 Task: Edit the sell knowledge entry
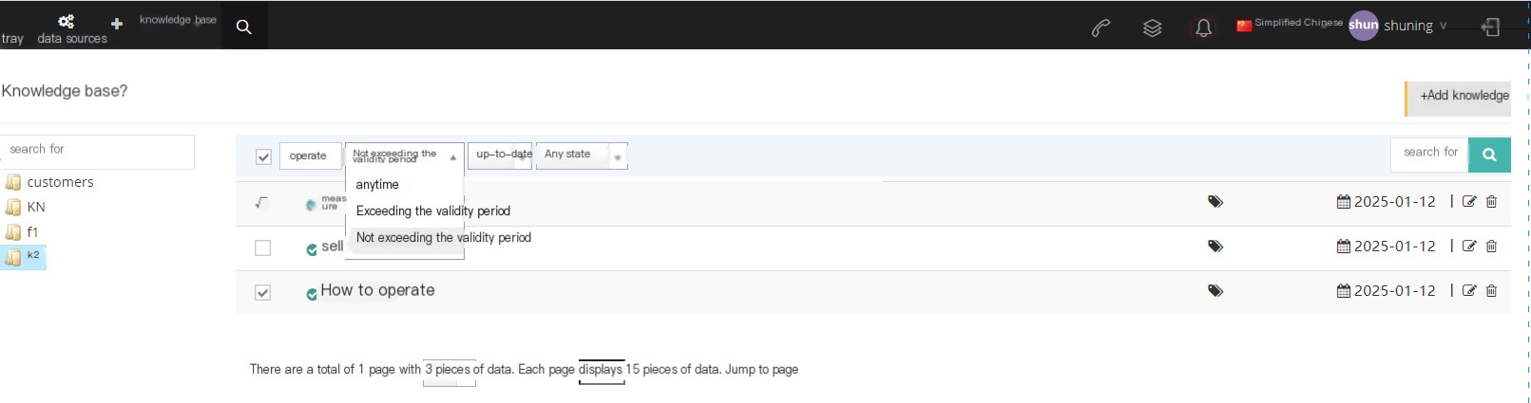coord(1469,247)
